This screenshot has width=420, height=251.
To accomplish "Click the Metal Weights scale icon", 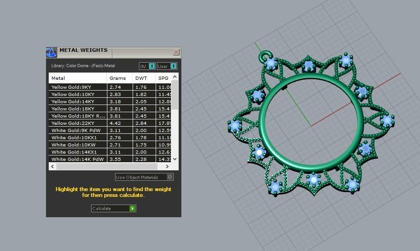I will [x=51, y=52].
